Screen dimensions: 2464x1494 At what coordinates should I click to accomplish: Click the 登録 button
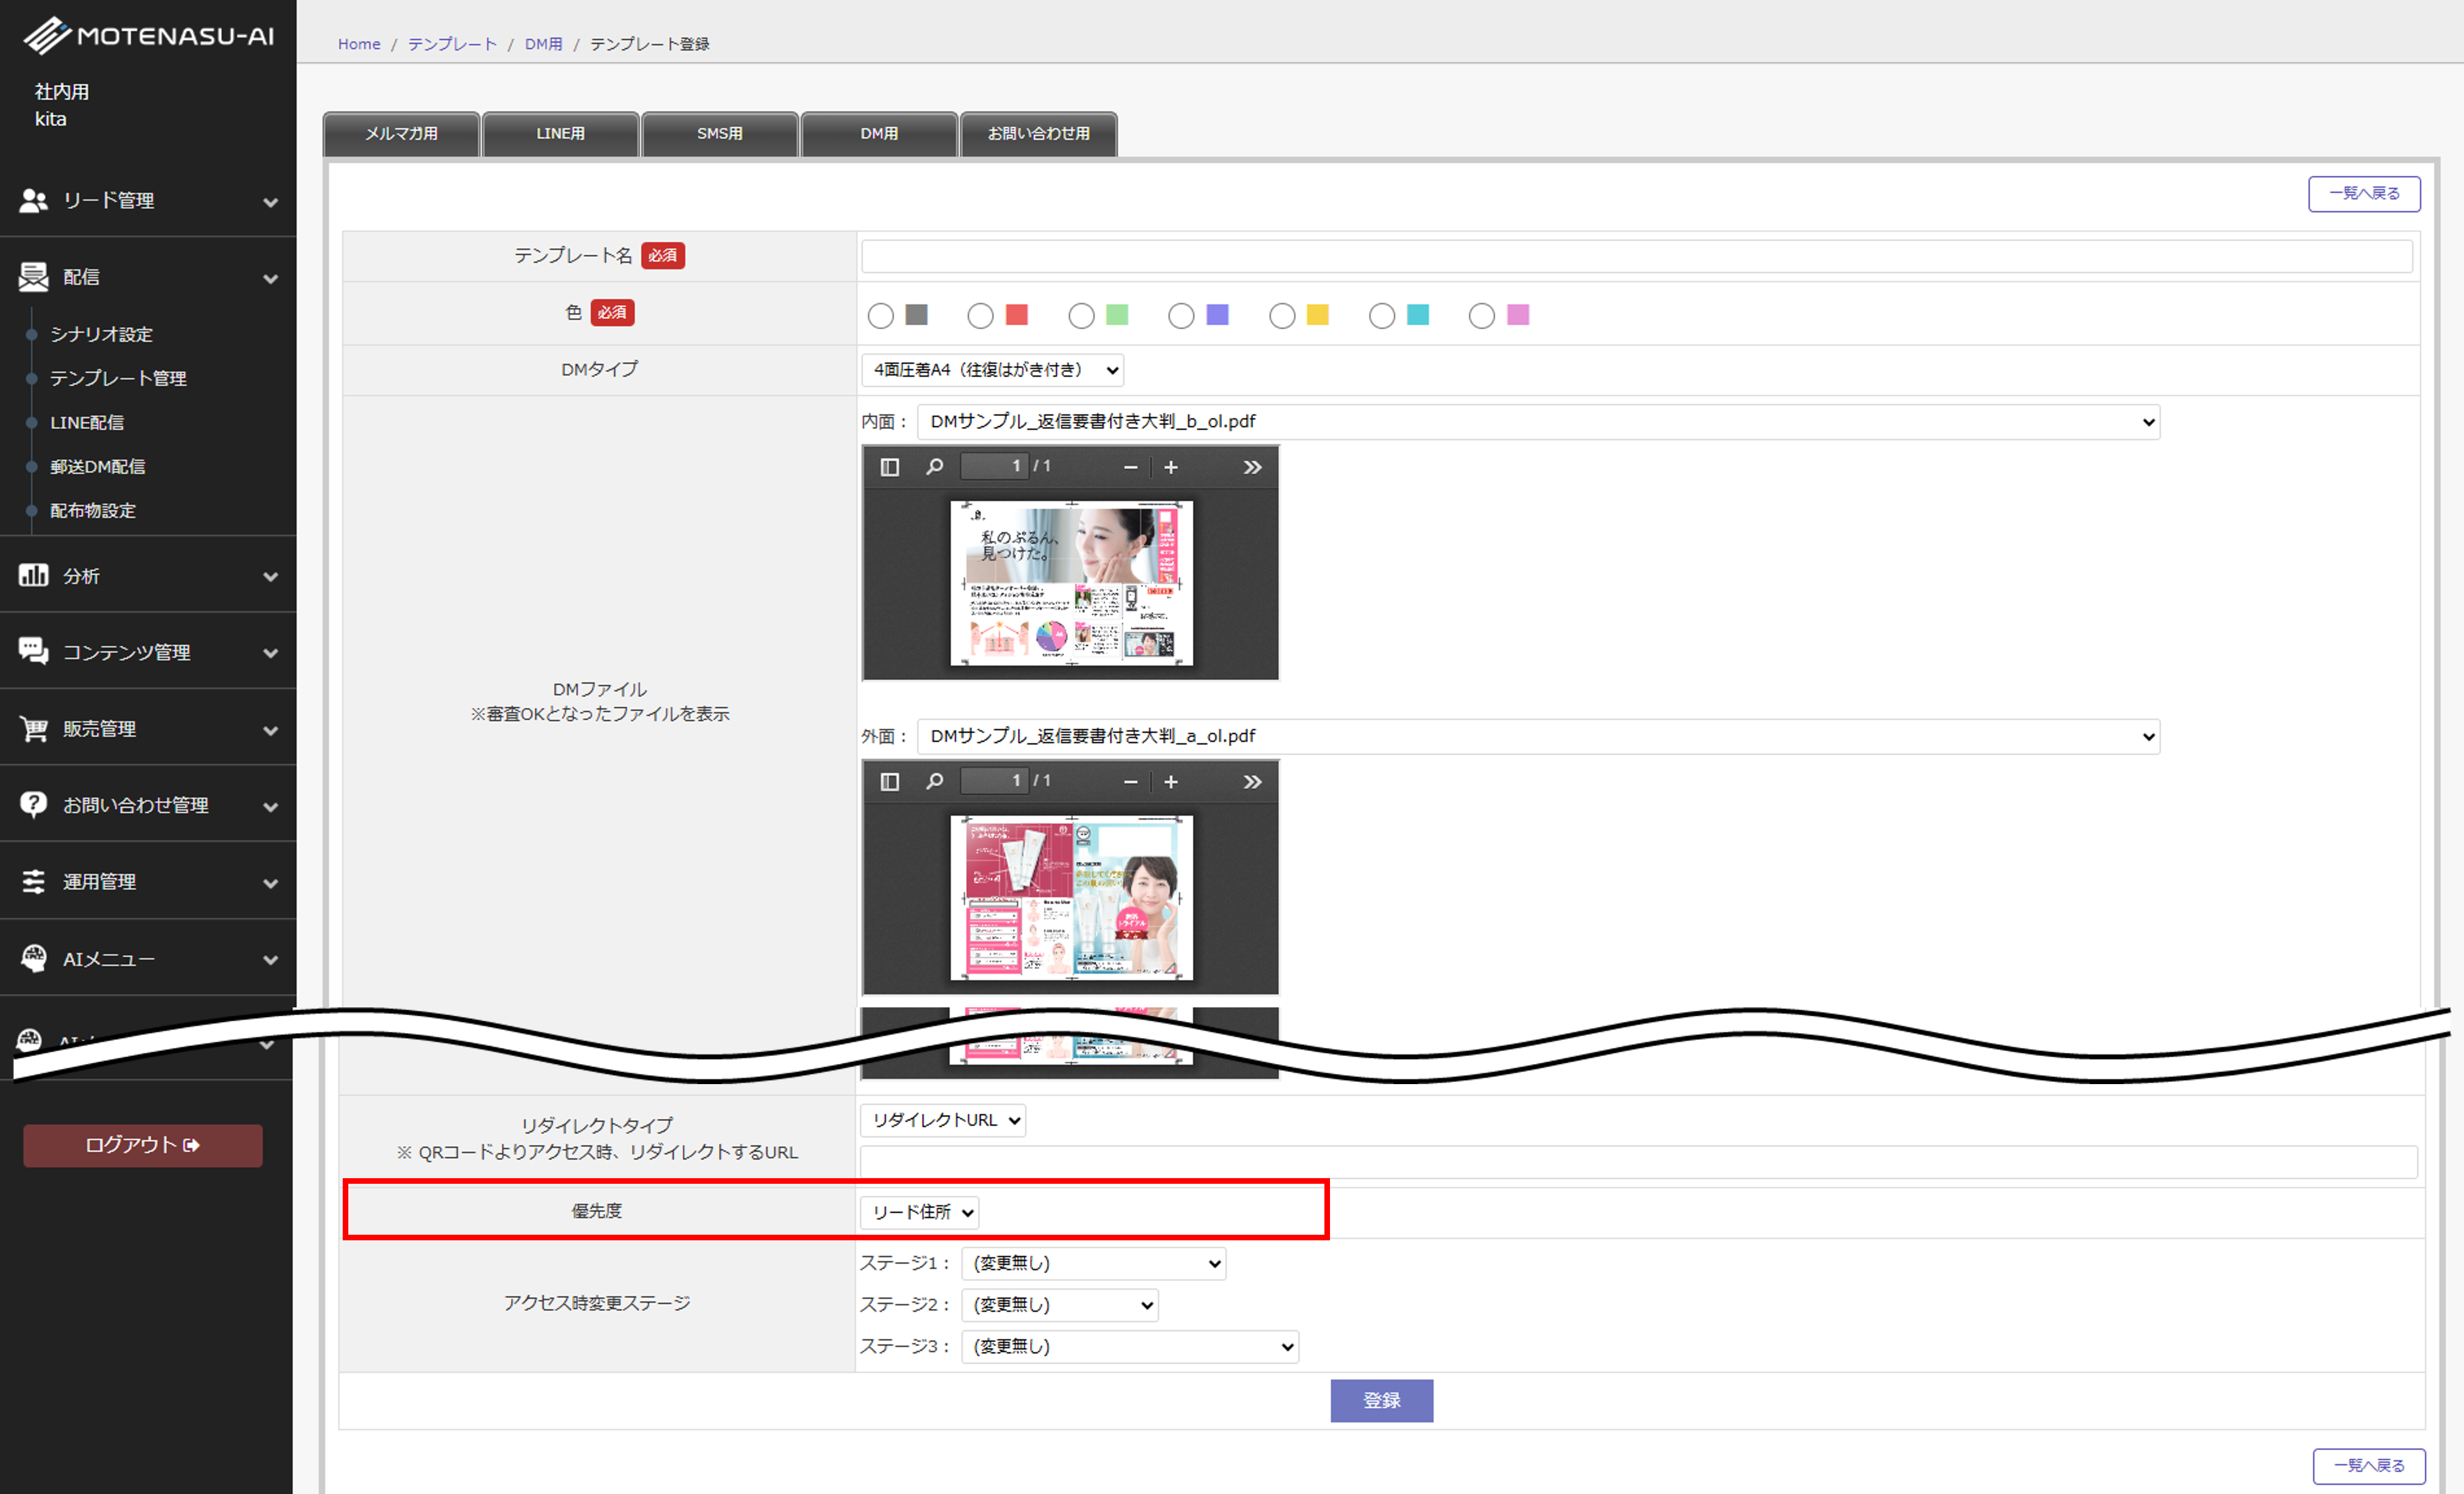[1381, 1400]
